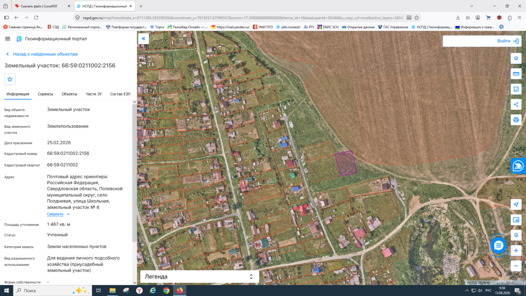Viewport: 526px width, 296px height.
Task: Open Windows taskbar search box
Action: click(52, 291)
